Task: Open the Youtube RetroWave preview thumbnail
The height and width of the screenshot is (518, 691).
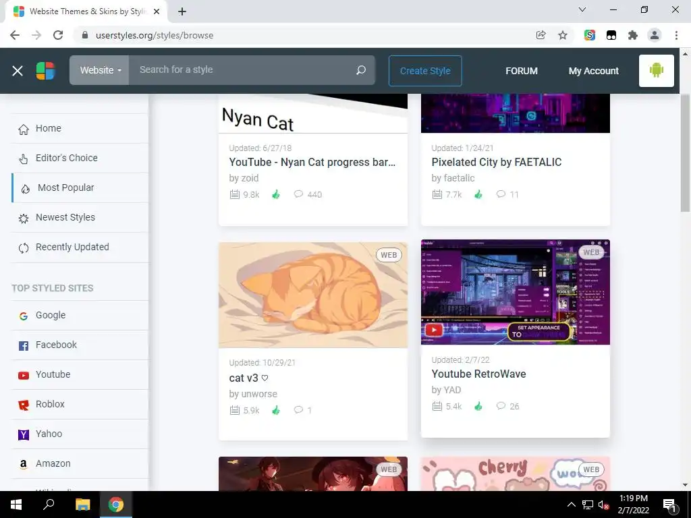Action: [x=515, y=292]
